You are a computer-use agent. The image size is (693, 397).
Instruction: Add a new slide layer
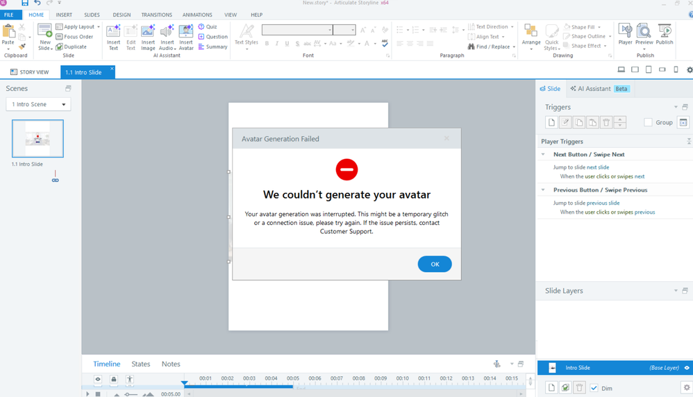point(551,388)
